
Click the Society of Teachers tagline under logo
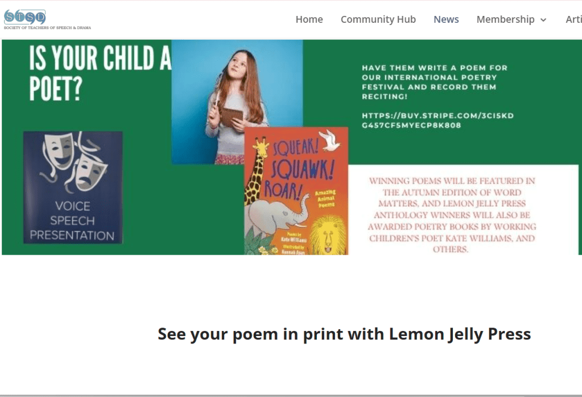tap(47, 27)
